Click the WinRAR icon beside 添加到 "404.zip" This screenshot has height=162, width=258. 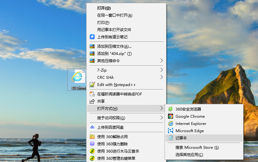point(92,53)
